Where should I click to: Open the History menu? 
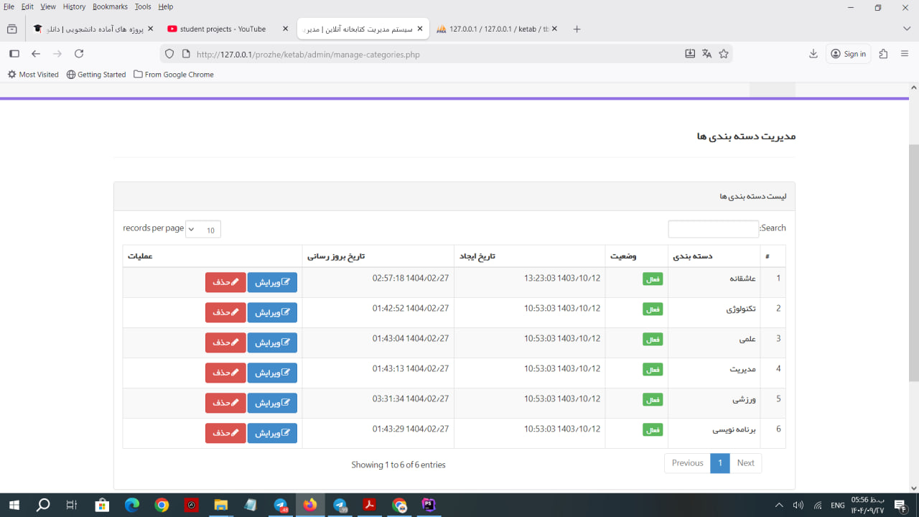click(x=74, y=6)
